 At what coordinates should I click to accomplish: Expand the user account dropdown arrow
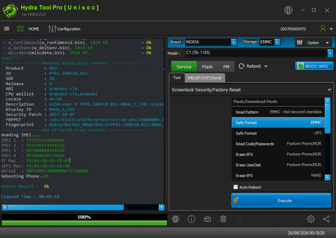click(331, 29)
